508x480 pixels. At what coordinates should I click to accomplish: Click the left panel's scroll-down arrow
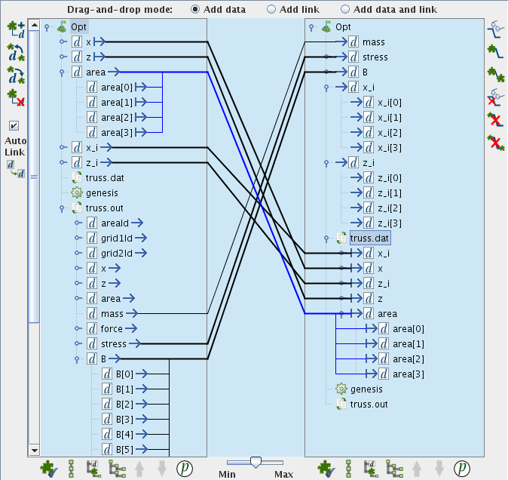click(33, 451)
